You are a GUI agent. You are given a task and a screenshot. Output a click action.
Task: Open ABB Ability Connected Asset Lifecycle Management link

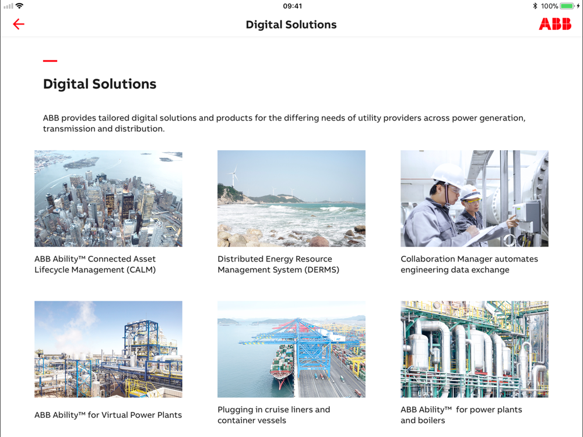click(x=95, y=264)
